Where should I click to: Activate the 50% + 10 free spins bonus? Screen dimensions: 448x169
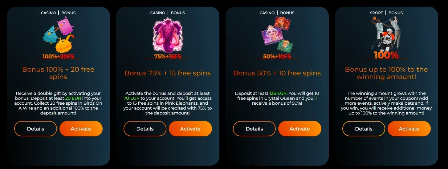(x=300, y=129)
